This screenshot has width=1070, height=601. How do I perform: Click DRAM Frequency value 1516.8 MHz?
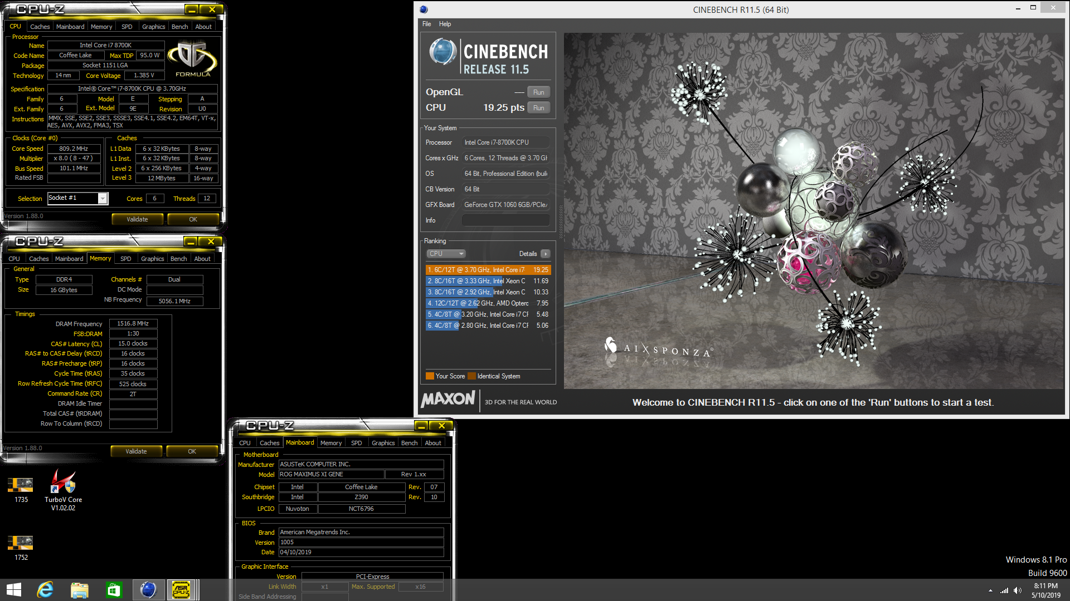(133, 323)
